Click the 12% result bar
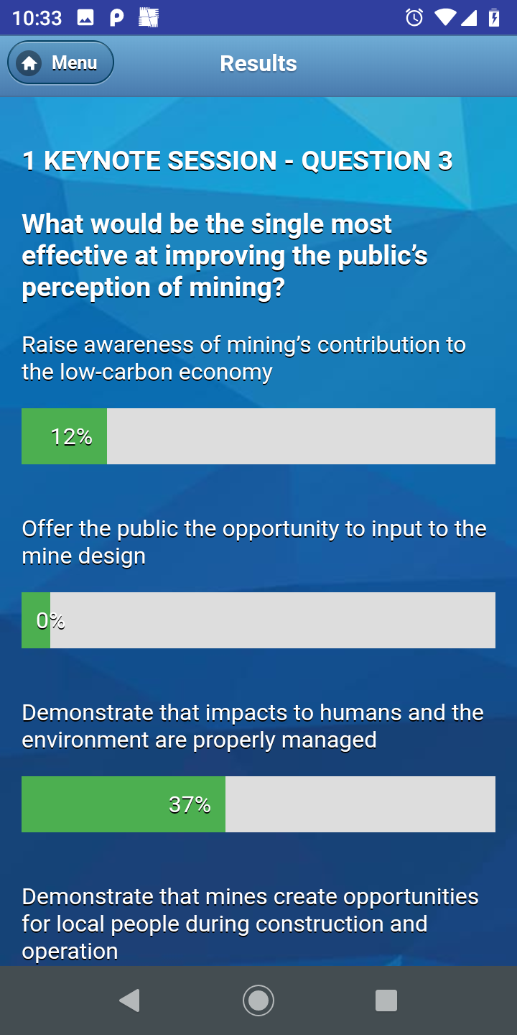 [x=258, y=436]
